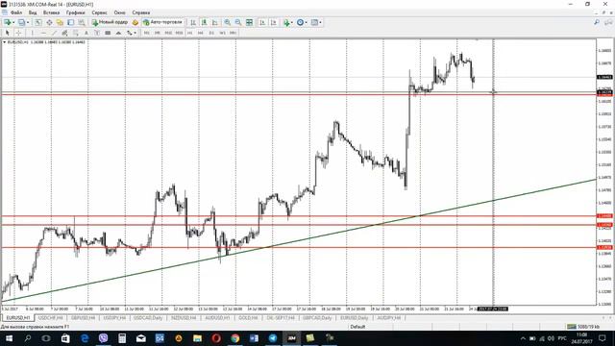
Task: Select the equidistant channel tool
Action: tap(64, 33)
